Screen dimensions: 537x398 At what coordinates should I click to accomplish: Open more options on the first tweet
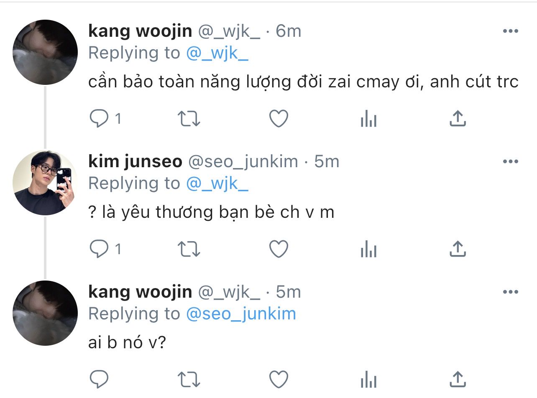(x=510, y=31)
